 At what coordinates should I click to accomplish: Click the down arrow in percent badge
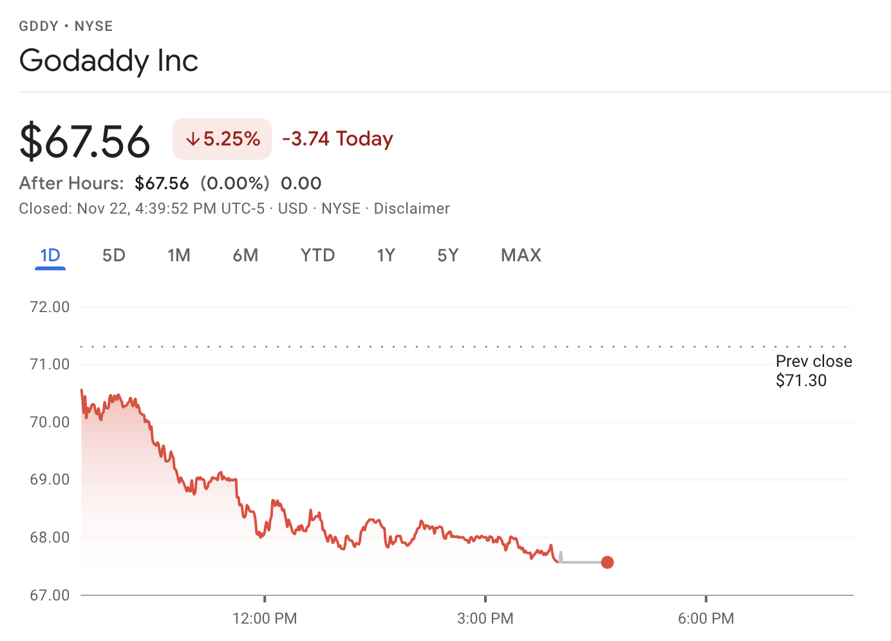pyautogui.click(x=192, y=139)
